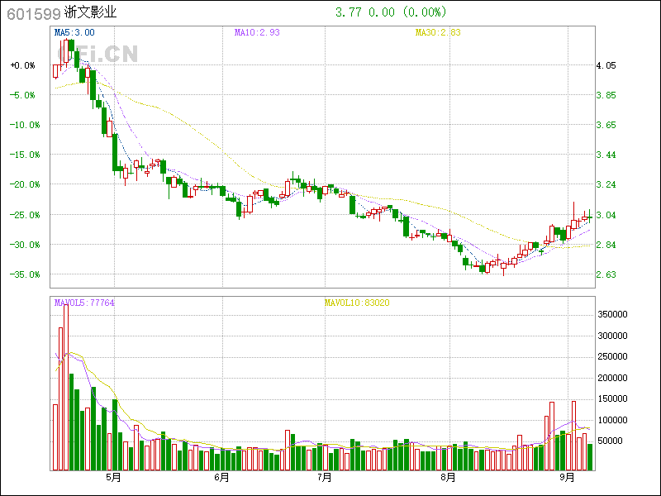The width and height of the screenshot is (661, 496).
Task: Click the MAVOL5:77764 volume label
Action: coord(84,303)
